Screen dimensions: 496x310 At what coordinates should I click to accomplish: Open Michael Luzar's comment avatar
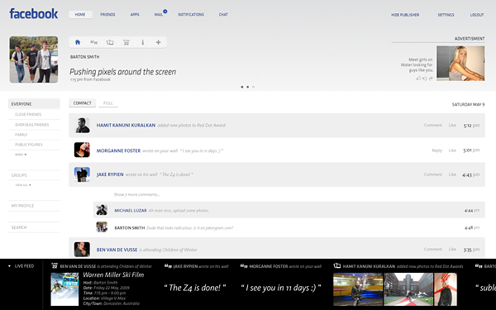click(x=102, y=210)
